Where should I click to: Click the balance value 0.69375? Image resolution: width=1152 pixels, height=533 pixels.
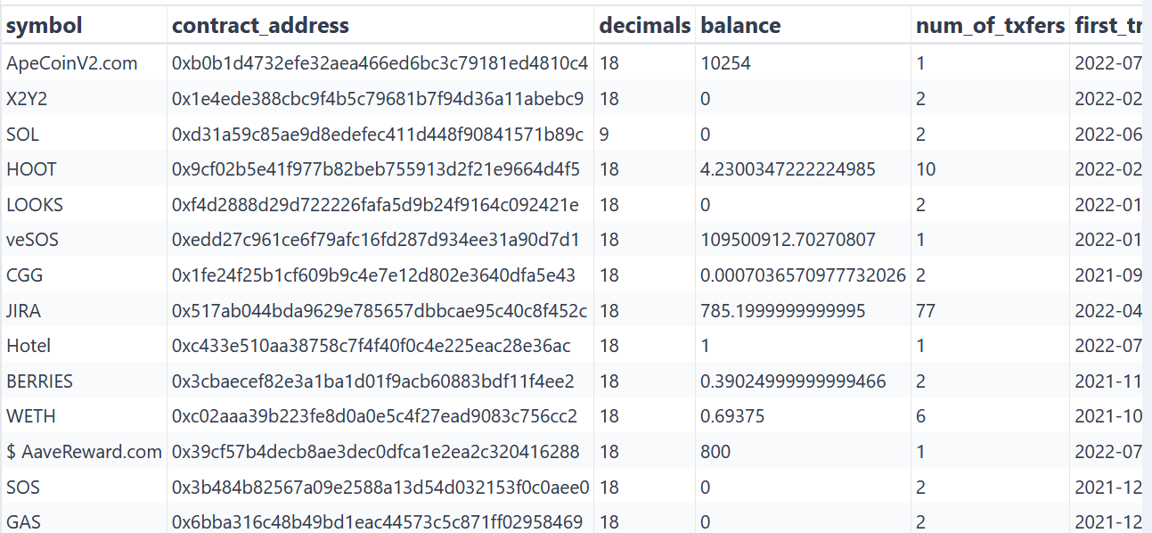point(733,416)
